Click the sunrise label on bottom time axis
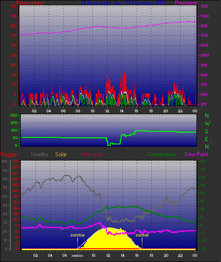This screenshot has height=262, width=221. (x=77, y=255)
